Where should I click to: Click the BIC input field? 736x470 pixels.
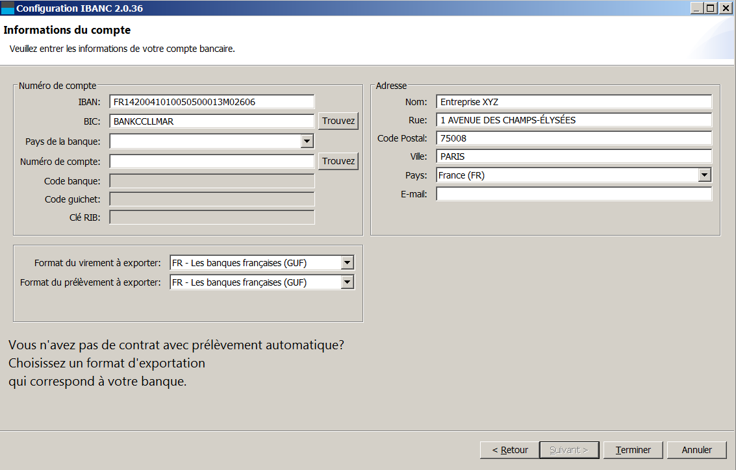tap(212, 121)
